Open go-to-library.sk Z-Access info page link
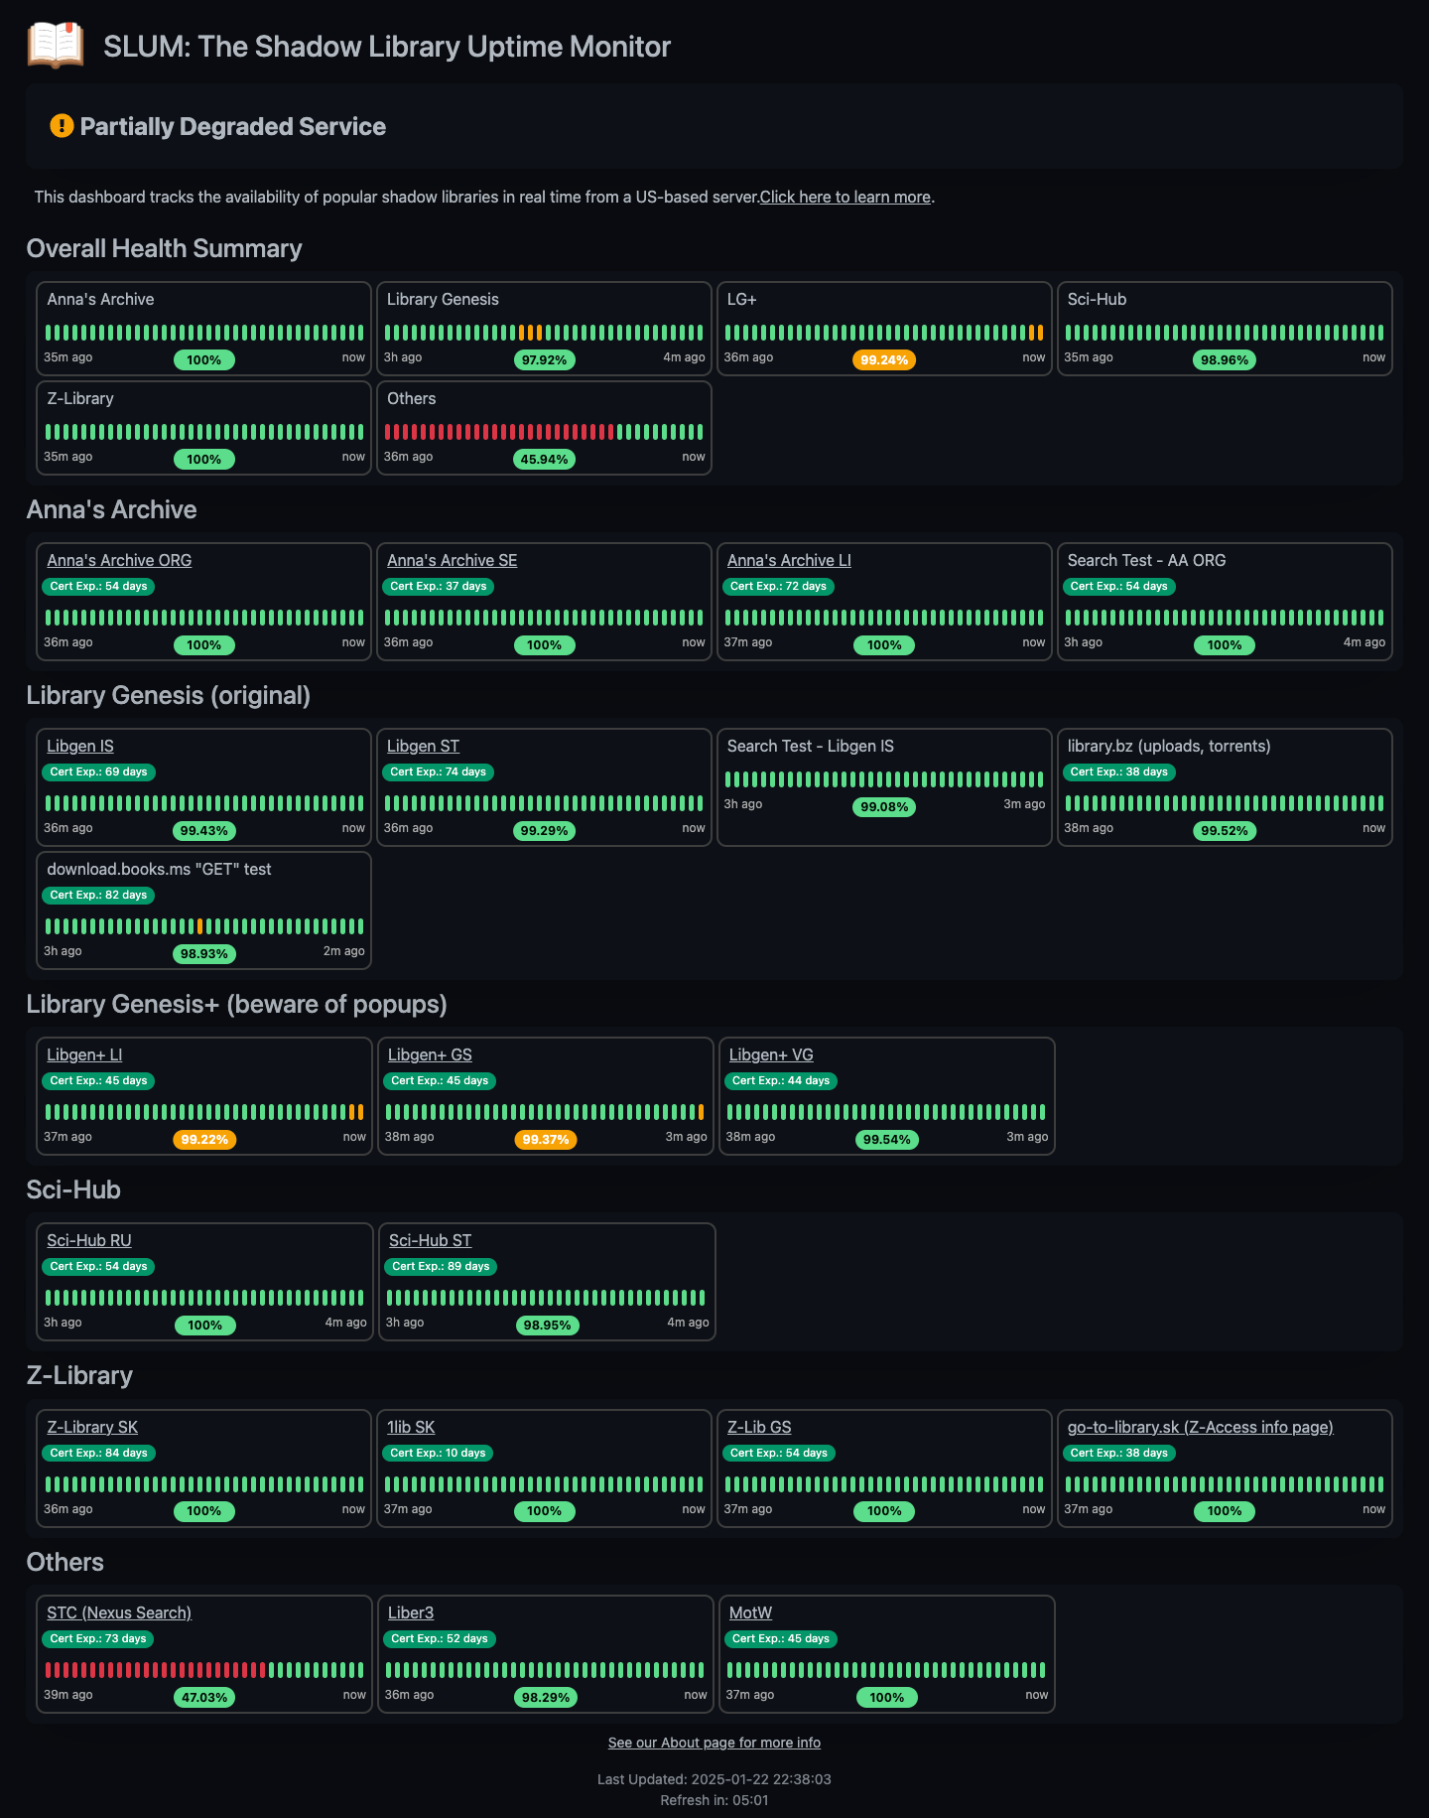1429x1818 pixels. [1200, 1427]
